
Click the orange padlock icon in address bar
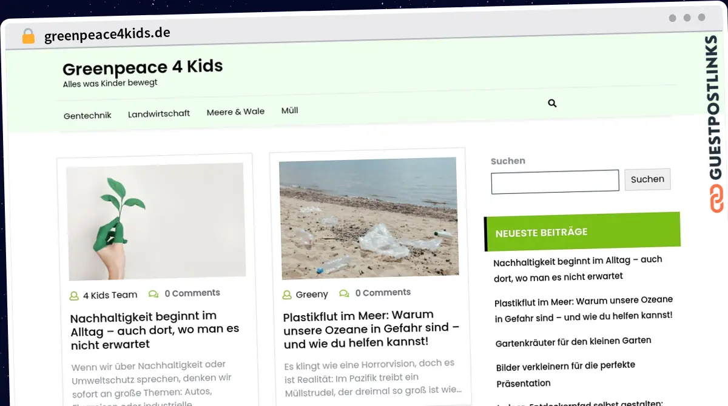click(29, 36)
